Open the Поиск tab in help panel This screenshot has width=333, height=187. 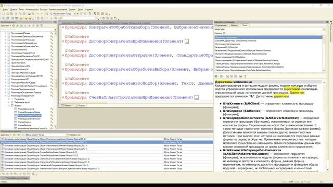tap(245, 25)
